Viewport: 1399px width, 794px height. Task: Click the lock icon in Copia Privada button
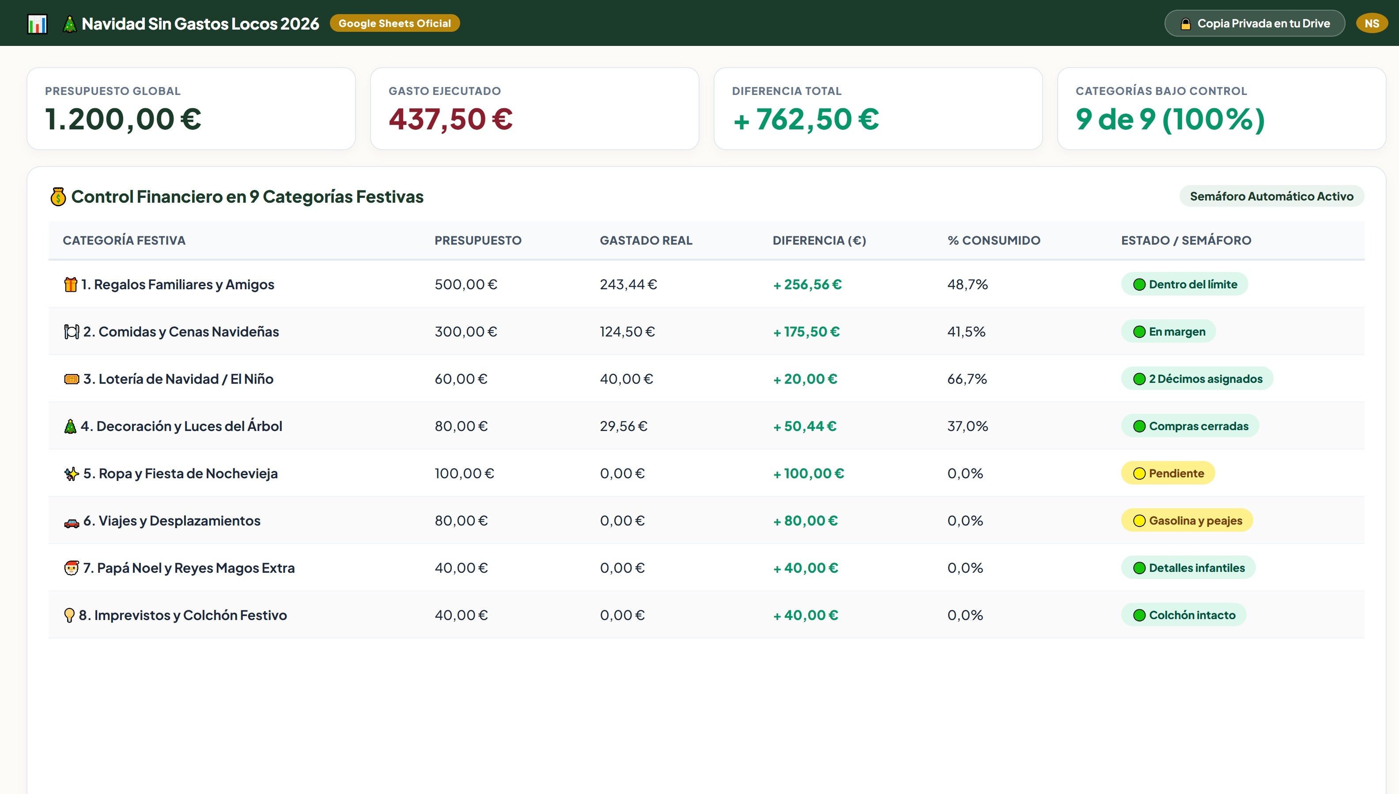click(1185, 24)
